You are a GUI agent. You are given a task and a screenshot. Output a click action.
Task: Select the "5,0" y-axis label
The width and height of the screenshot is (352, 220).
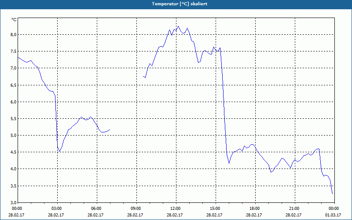(14, 136)
